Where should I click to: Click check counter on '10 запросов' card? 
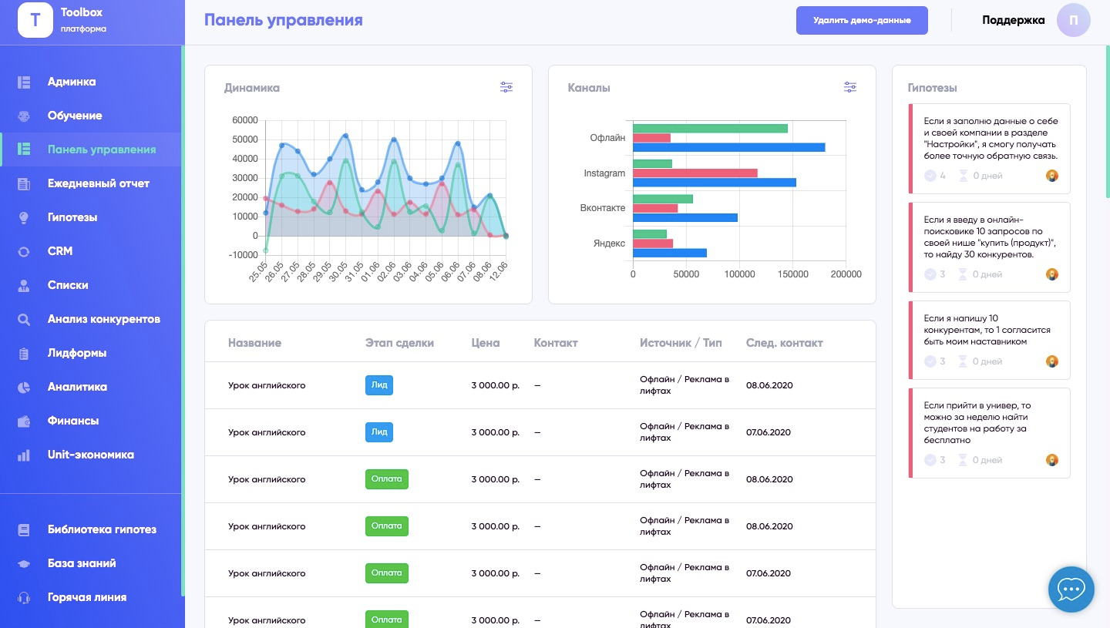click(x=935, y=274)
